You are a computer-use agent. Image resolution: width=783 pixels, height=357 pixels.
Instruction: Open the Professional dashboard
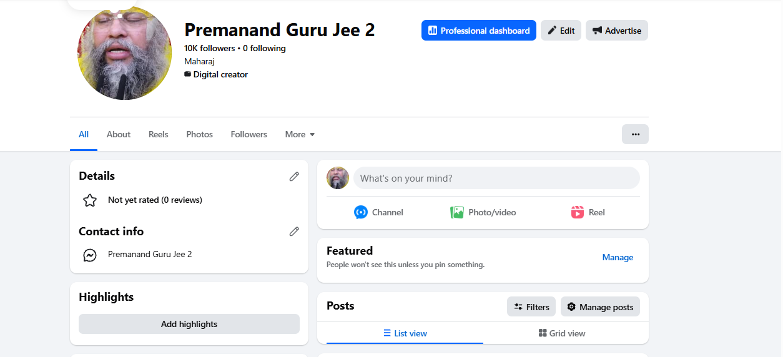pos(479,31)
